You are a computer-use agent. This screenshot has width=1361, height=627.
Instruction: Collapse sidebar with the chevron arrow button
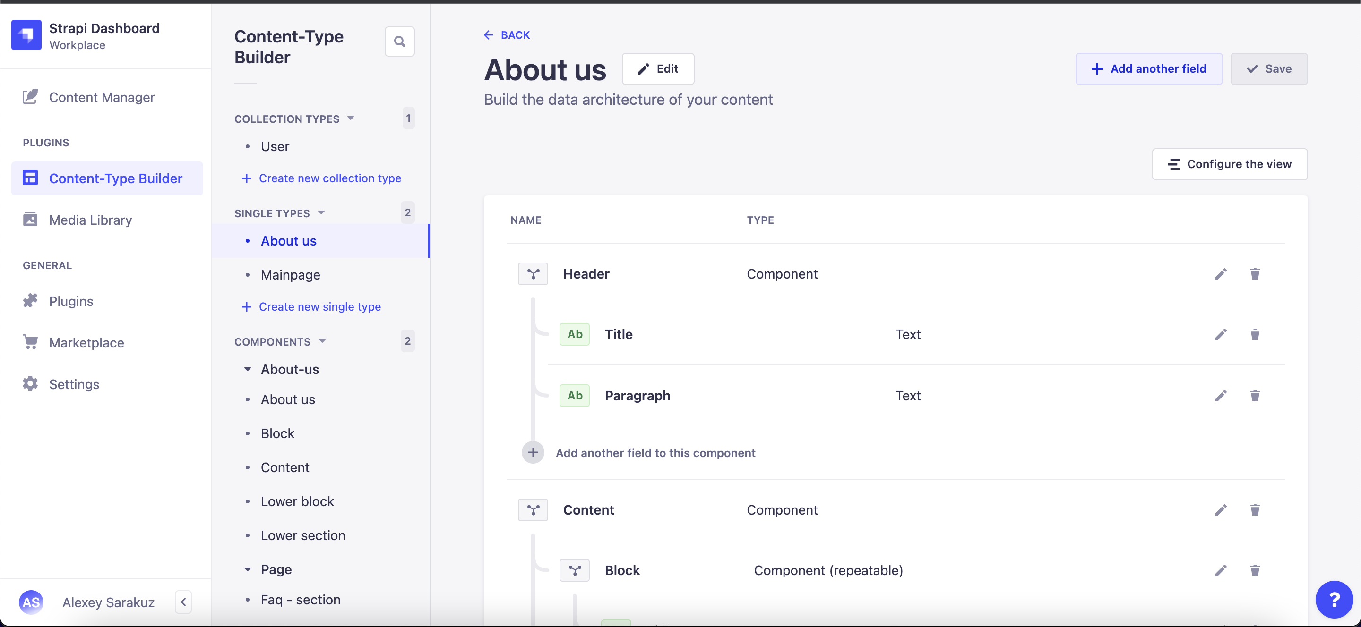click(x=183, y=602)
